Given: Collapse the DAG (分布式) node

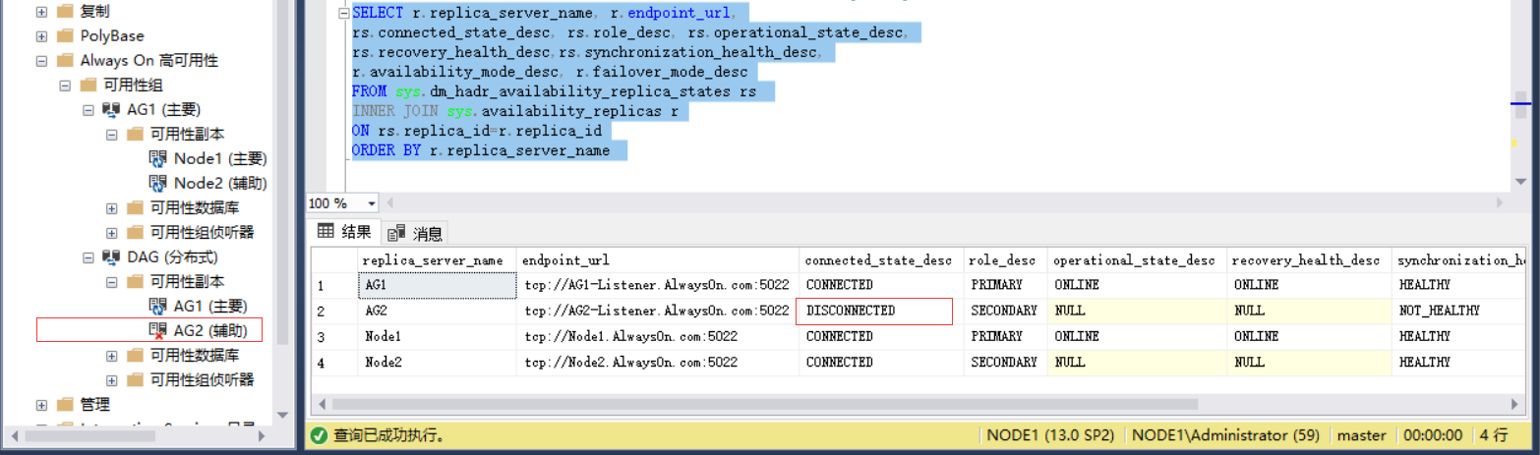Looking at the screenshot, I should (89, 257).
